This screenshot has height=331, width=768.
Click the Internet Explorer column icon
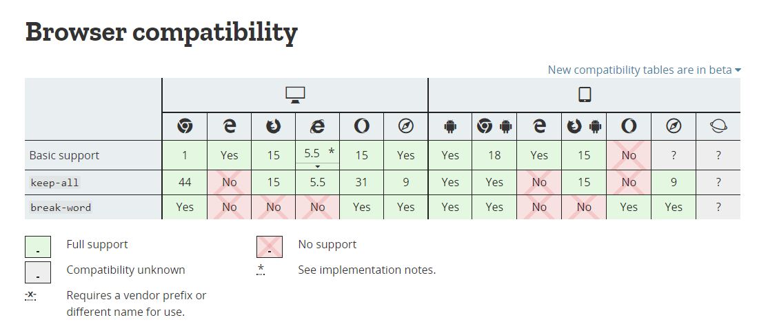(317, 127)
